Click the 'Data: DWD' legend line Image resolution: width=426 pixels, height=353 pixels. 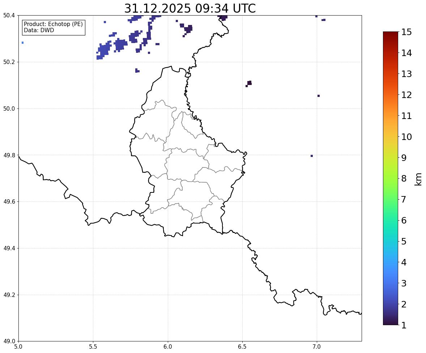(39, 30)
